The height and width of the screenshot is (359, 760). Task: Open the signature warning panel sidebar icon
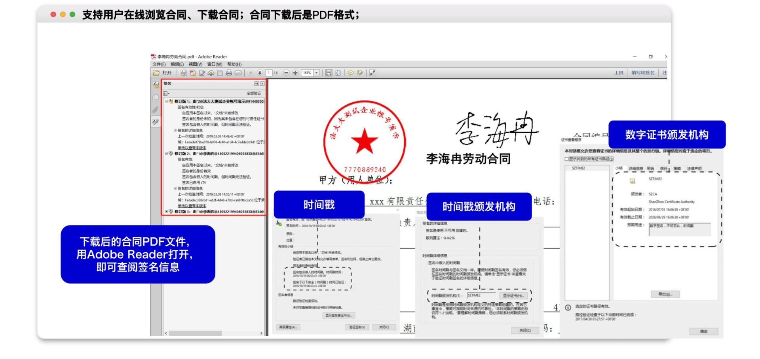(x=156, y=85)
